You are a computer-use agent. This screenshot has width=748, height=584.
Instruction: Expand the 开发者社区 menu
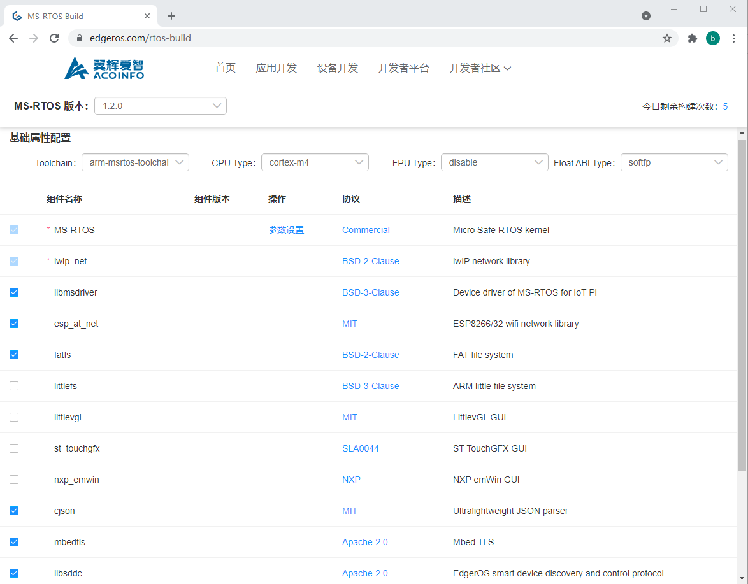click(480, 68)
